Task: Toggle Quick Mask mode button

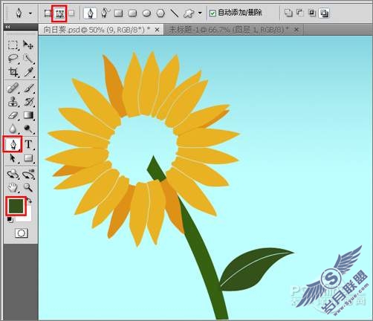Action: click(x=22, y=233)
